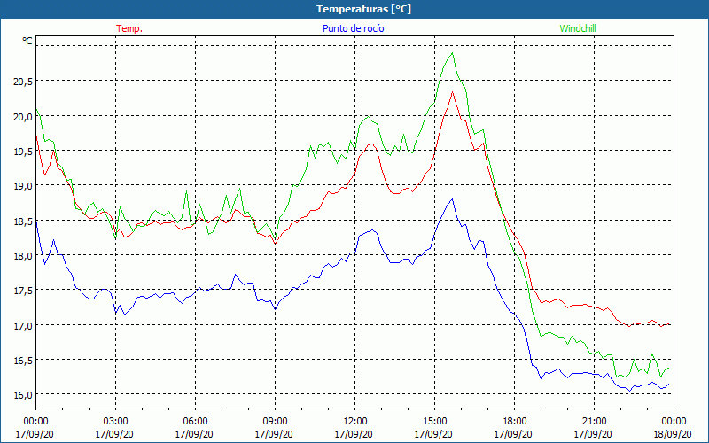Viewport: 709px width, 443px height.
Task: Click the '17,0' y-axis value
Action: click(23, 325)
